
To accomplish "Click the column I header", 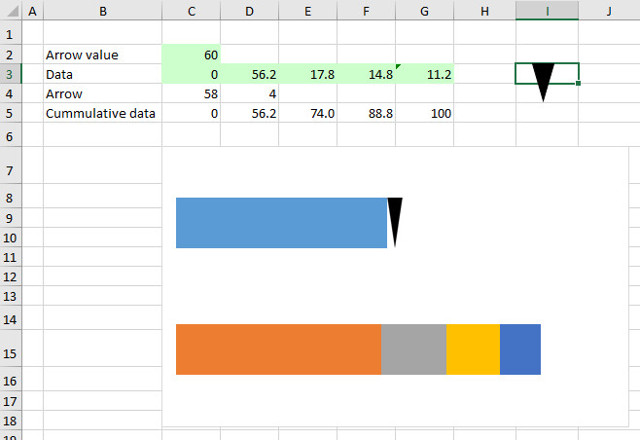I will (547, 12).
